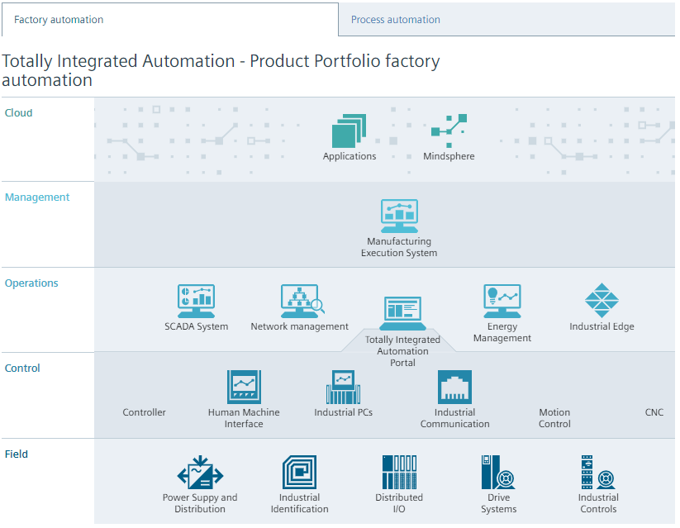The width and height of the screenshot is (680, 528).
Task: Click the Network management icon
Action: click(301, 302)
